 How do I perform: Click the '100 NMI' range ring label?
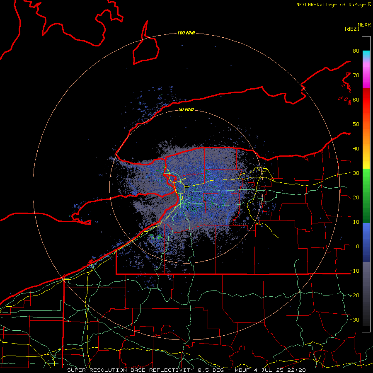tap(186, 33)
